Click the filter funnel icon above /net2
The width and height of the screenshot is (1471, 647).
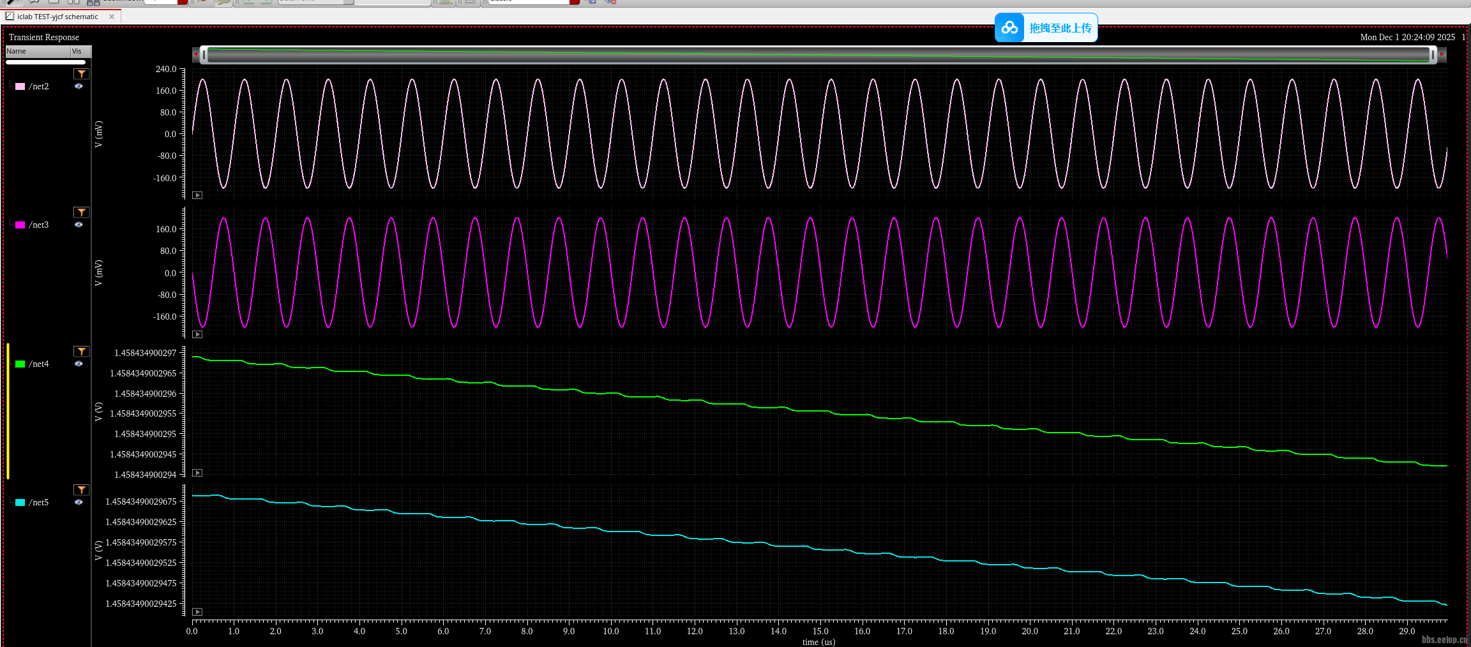(x=81, y=74)
